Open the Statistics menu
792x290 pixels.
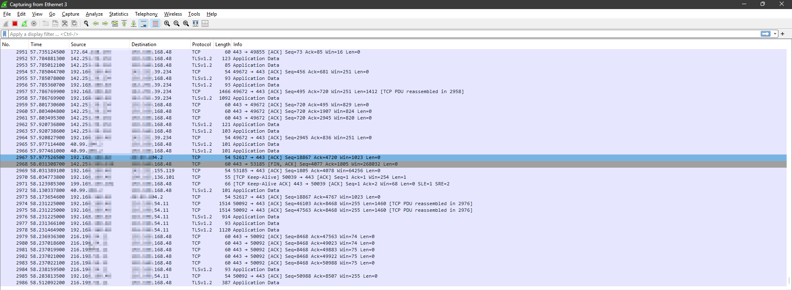[x=118, y=14]
